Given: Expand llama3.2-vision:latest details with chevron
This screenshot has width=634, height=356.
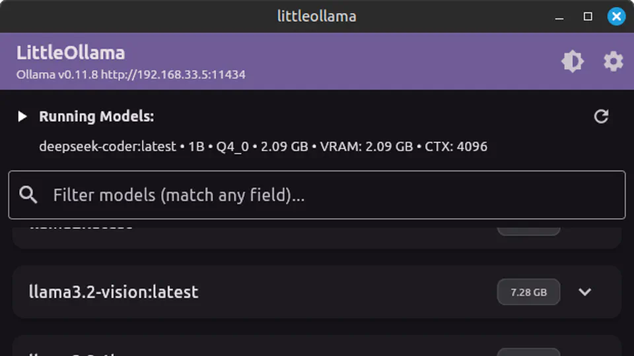Looking at the screenshot, I should tap(585, 292).
